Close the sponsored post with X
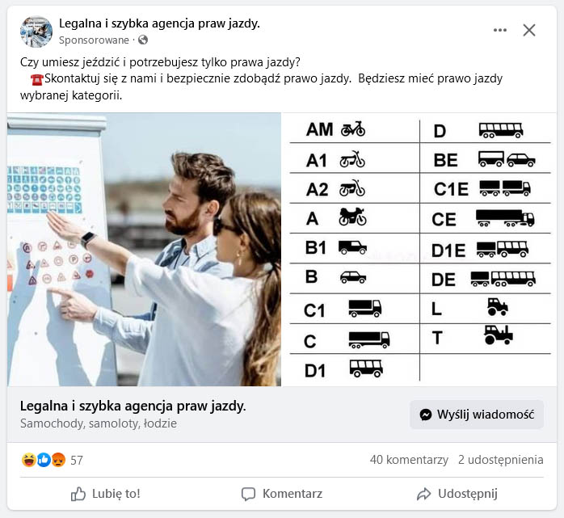 (529, 30)
